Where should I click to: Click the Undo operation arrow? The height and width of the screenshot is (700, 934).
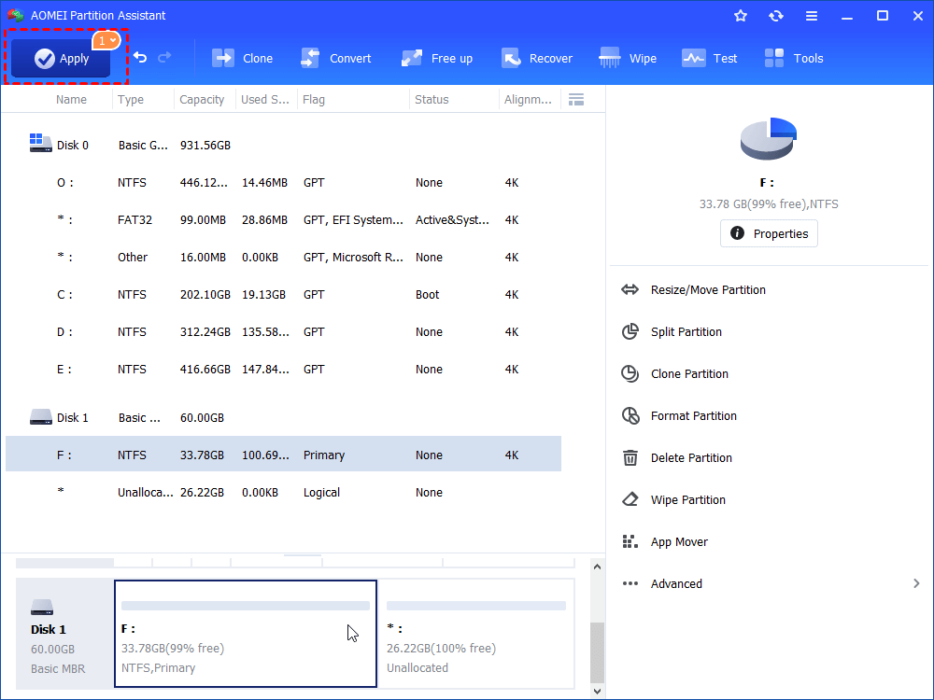click(138, 57)
